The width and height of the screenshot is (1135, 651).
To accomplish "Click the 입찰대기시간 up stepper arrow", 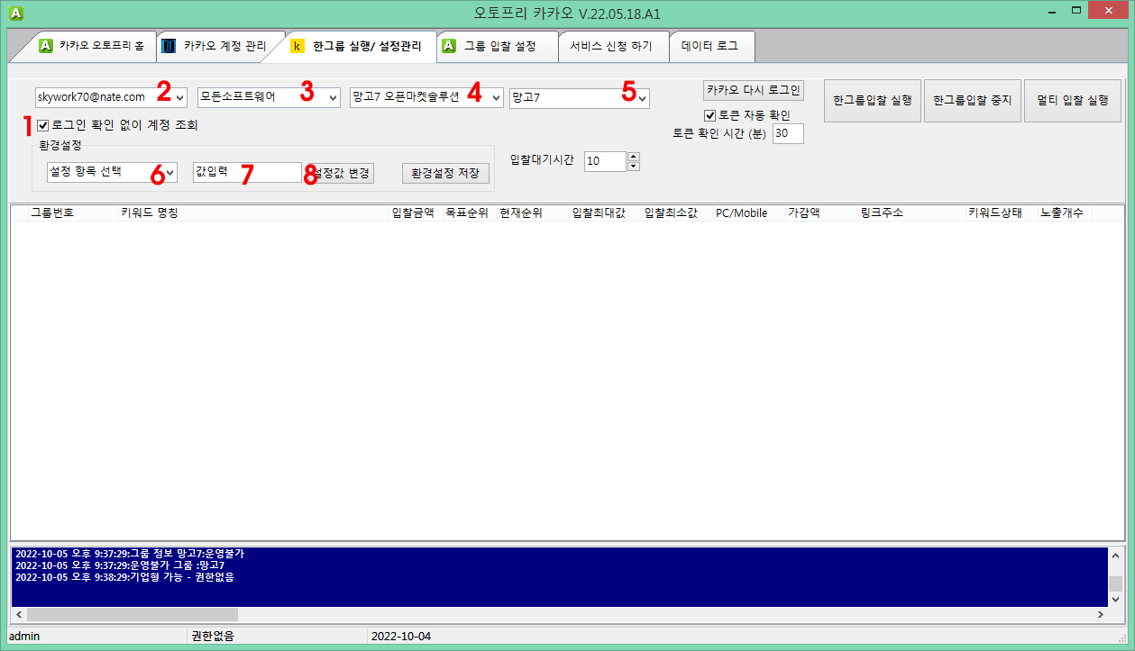I will [x=632, y=157].
